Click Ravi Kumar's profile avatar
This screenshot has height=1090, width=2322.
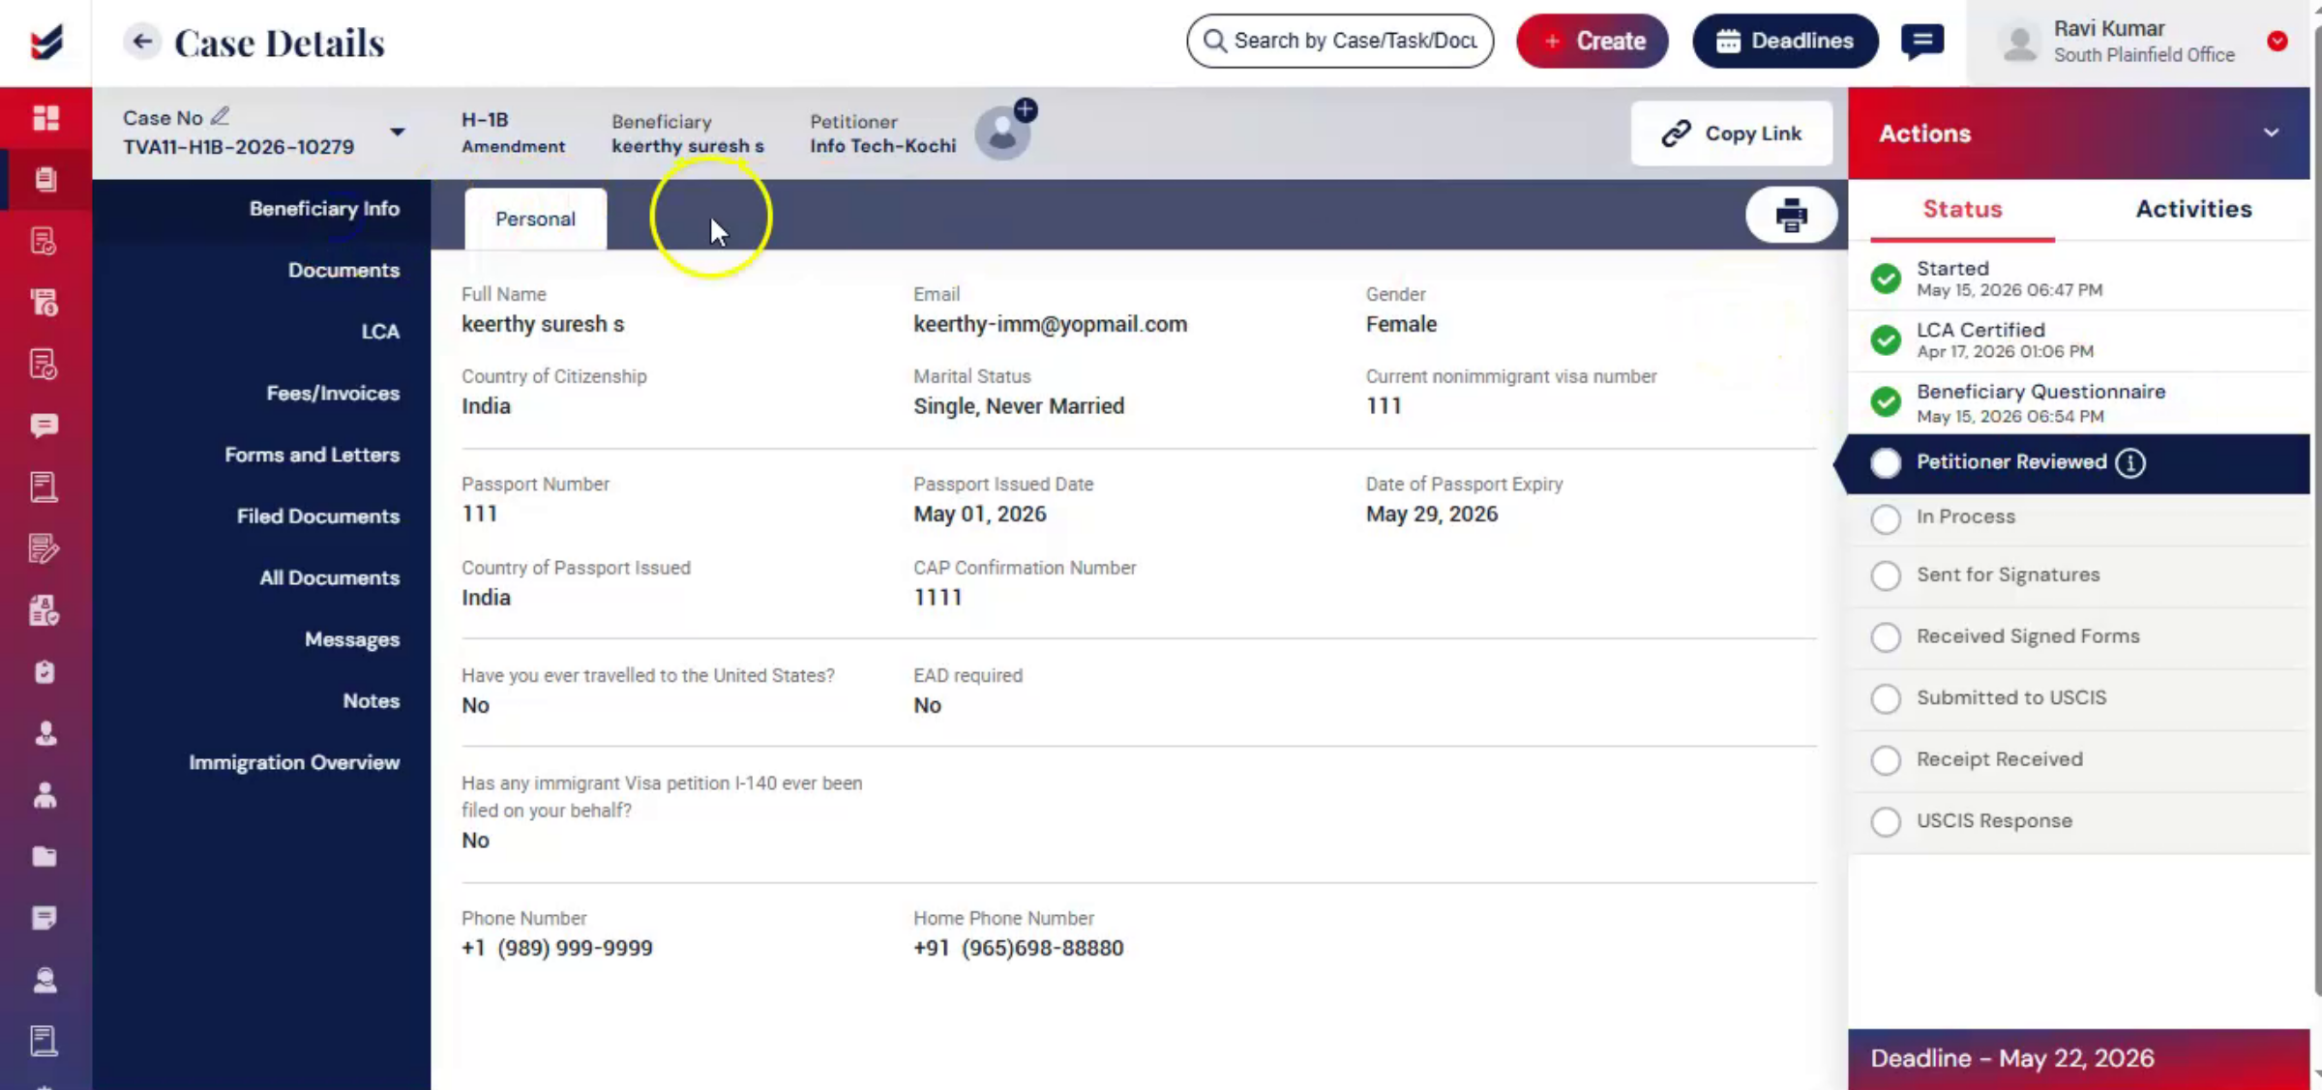pos(2020,44)
